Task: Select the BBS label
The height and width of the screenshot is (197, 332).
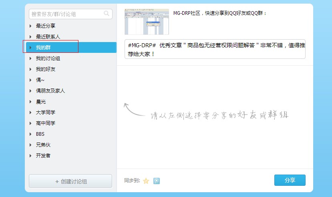Action: 40,134
